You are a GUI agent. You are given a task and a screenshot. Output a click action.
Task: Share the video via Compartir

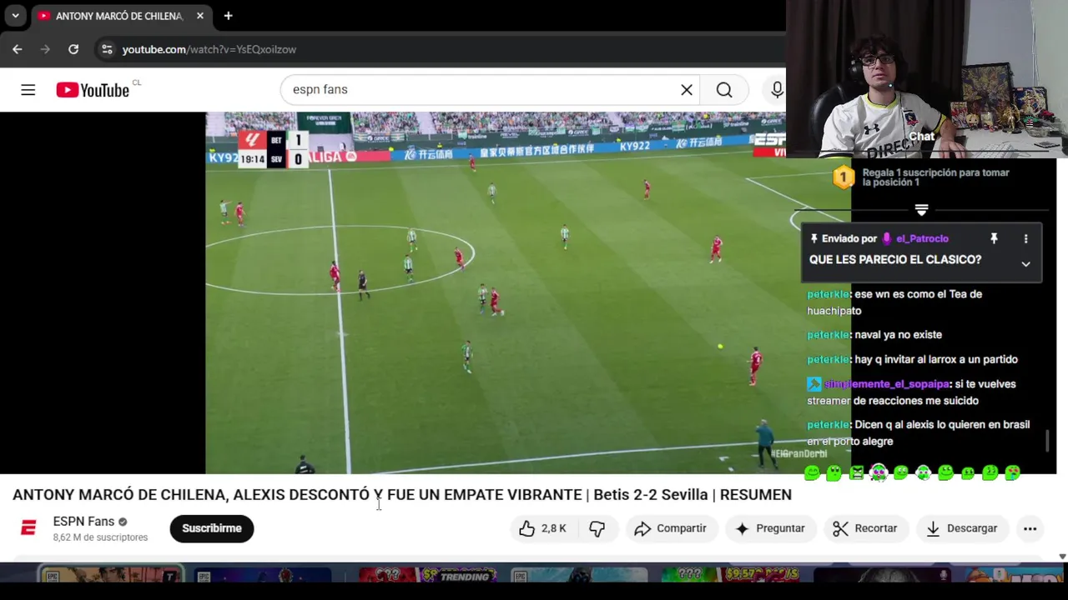pyautogui.click(x=670, y=528)
